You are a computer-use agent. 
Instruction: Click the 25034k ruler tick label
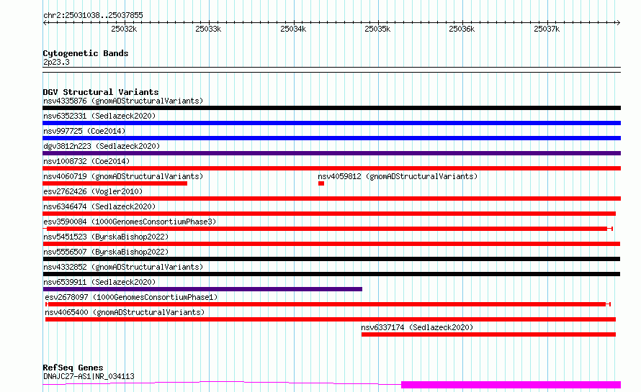293,29
